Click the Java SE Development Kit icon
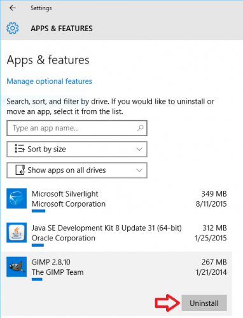This screenshot has width=243, height=318. point(17,233)
